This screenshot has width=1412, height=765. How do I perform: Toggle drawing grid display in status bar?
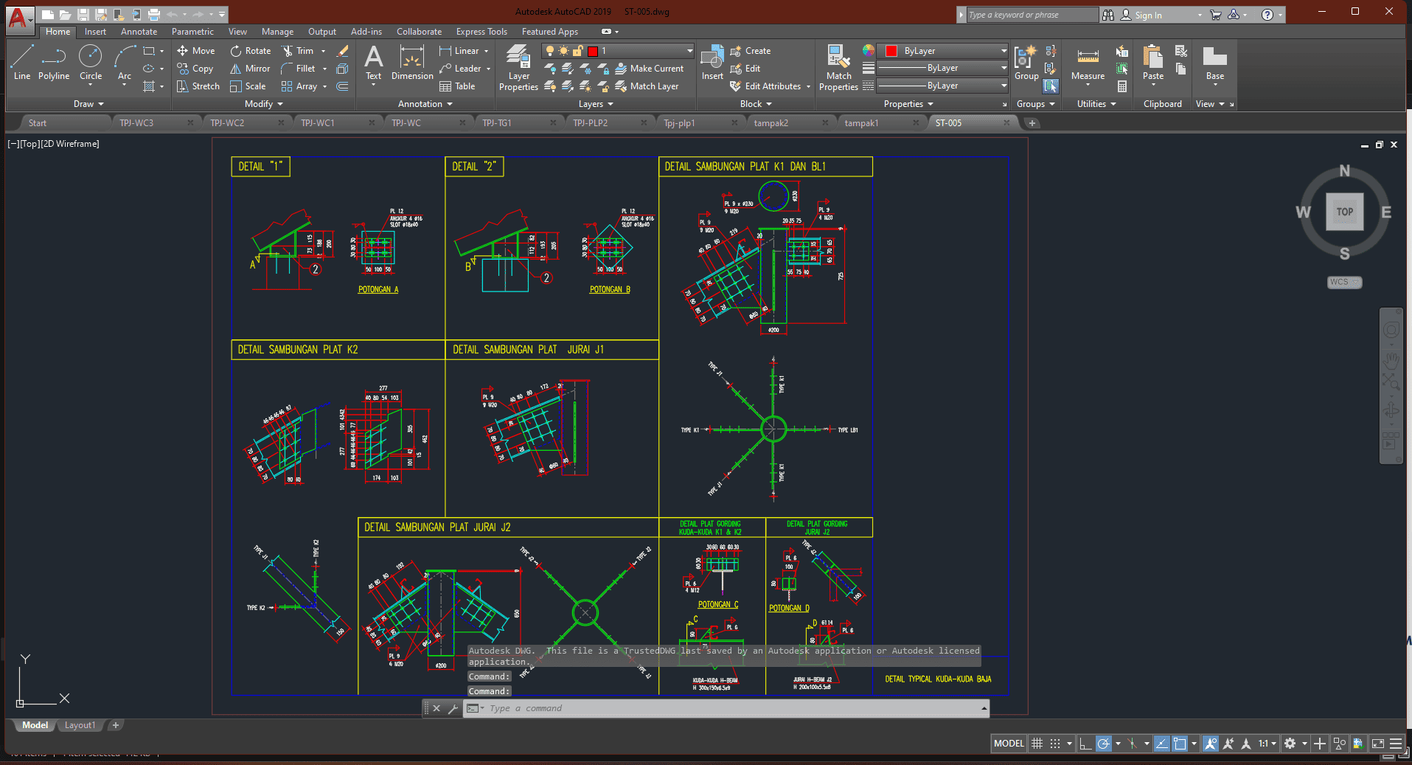(x=1037, y=744)
